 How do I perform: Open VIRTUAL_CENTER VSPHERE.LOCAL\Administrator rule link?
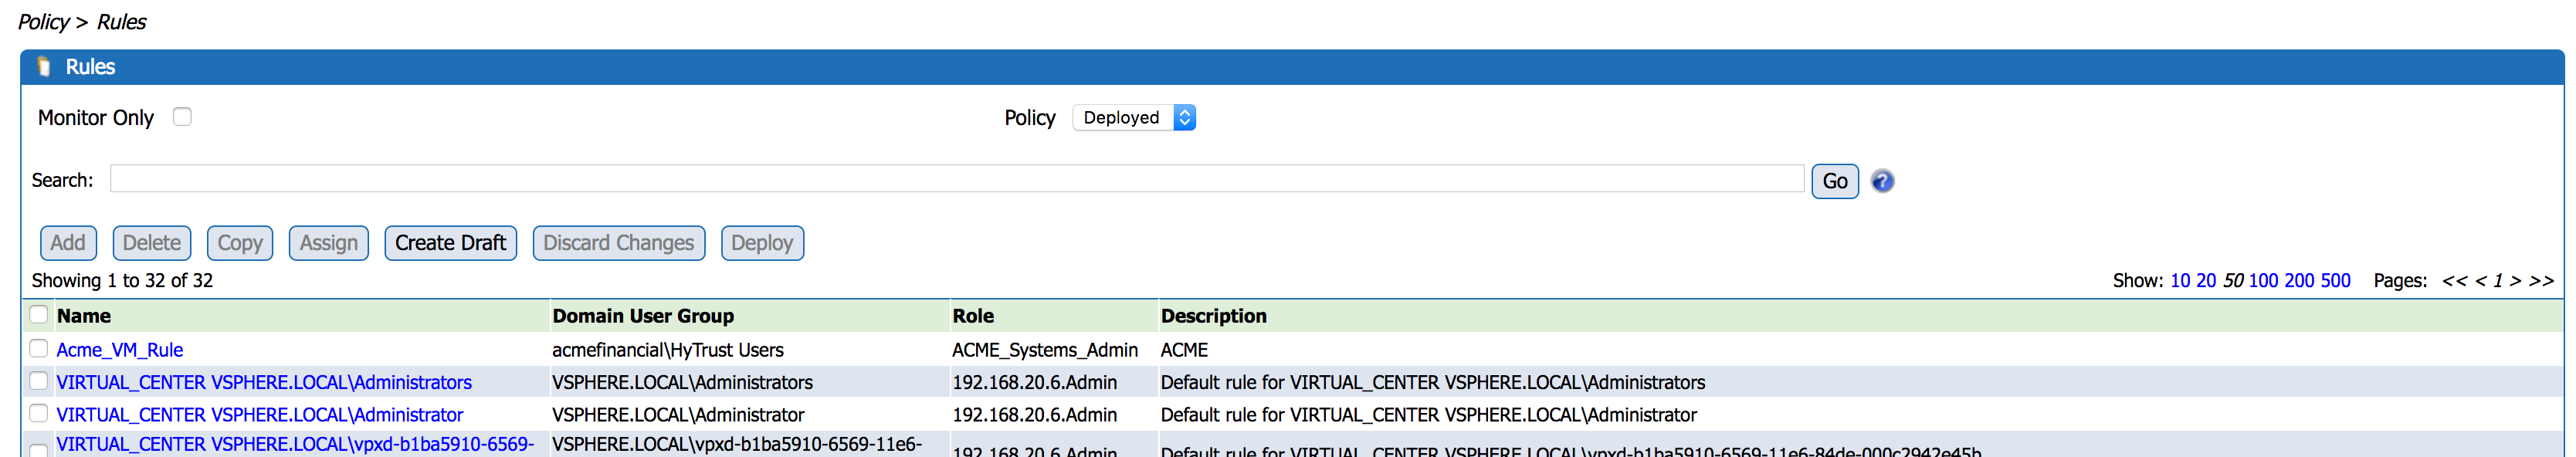tap(260, 414)
